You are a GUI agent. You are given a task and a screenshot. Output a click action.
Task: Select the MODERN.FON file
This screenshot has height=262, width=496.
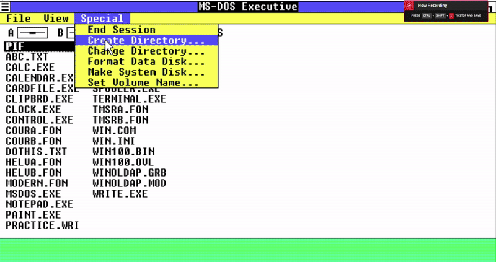click(37, 183)
